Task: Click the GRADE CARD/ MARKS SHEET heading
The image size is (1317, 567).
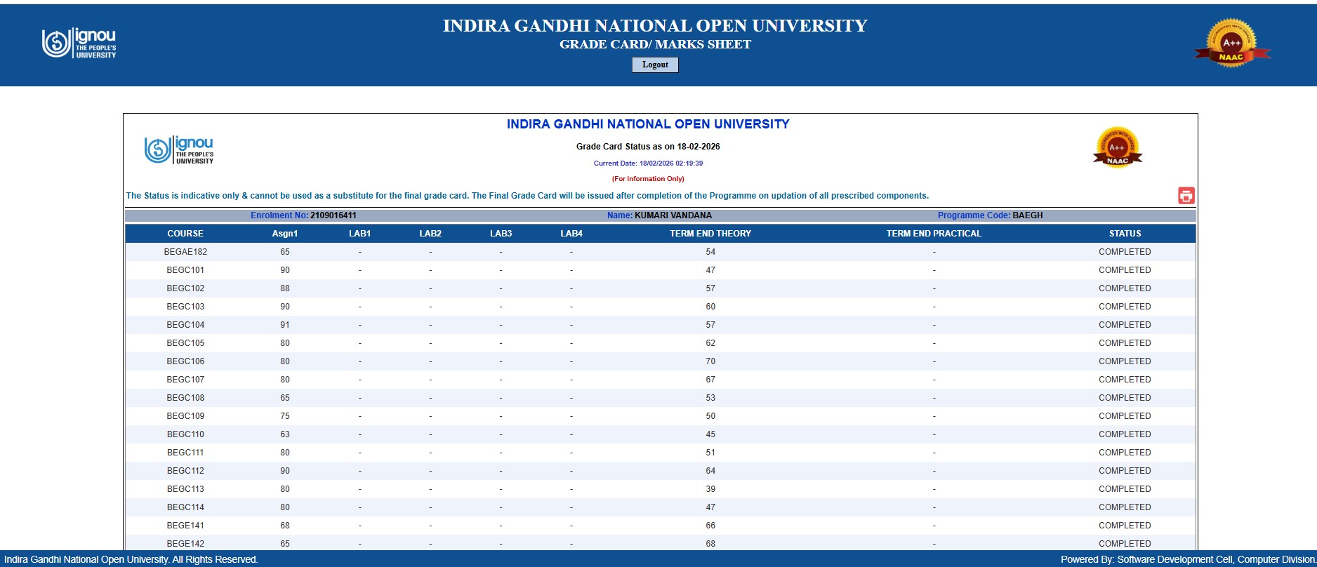Action: (x=655, y=44)
